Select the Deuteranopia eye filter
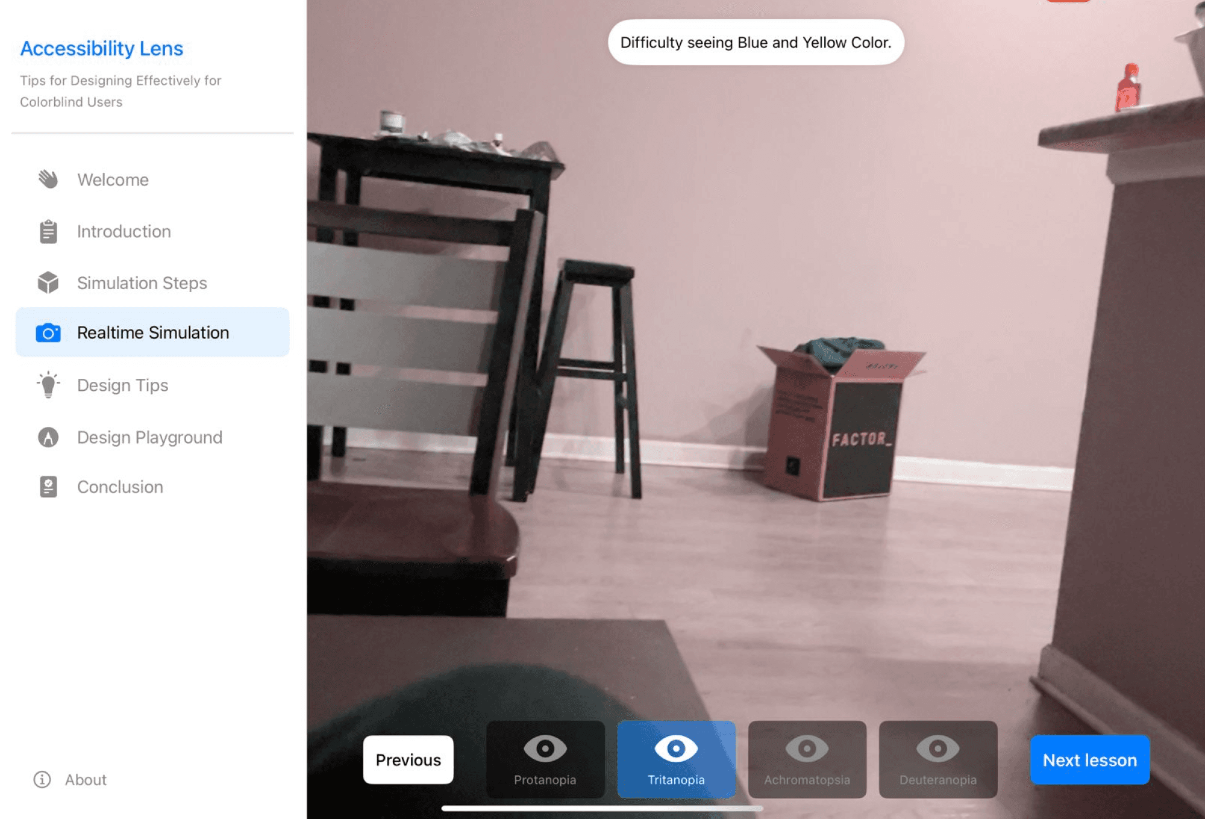This screenshot has width=1205, height=819. point(937,760)
